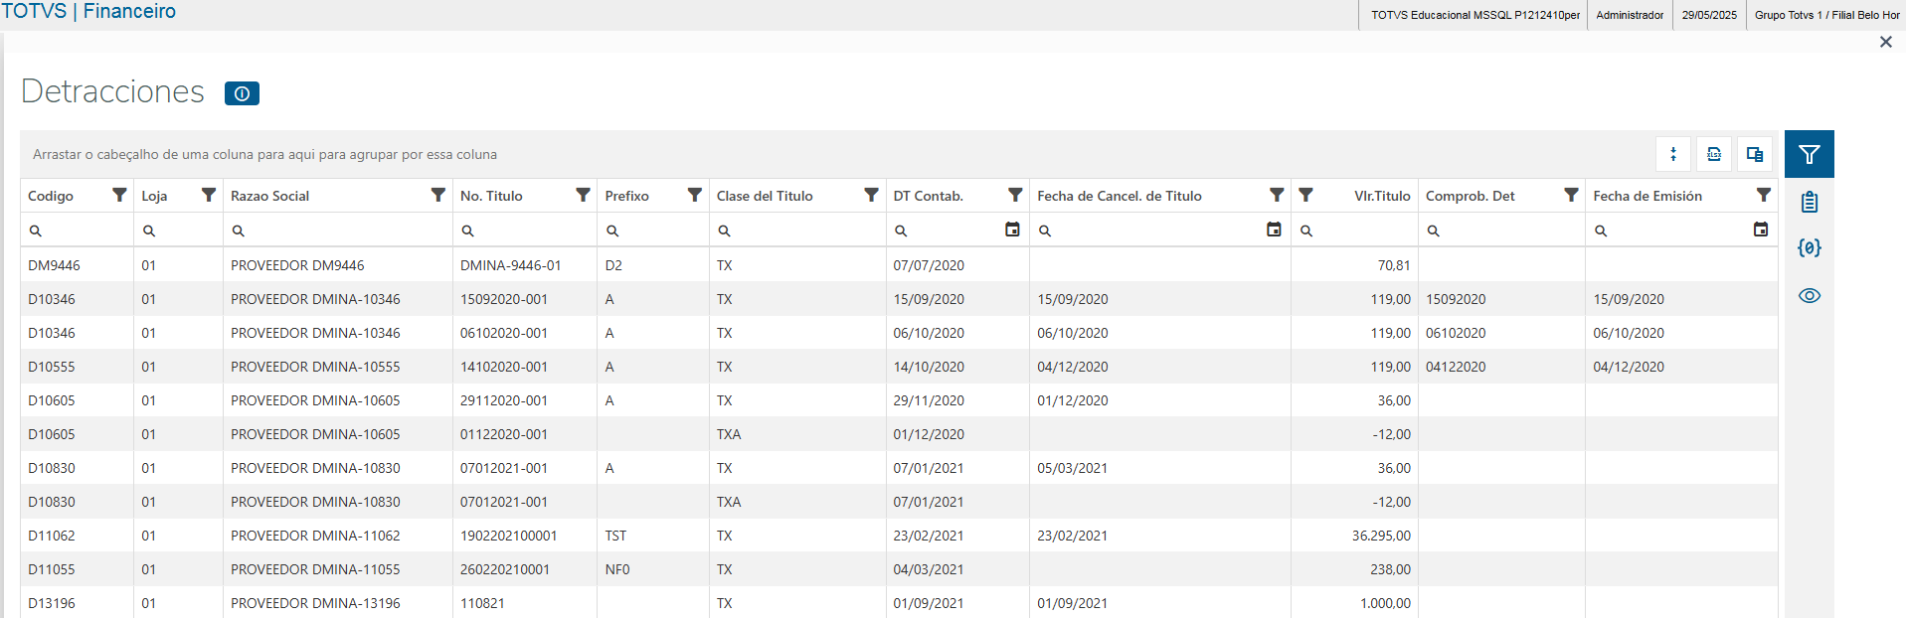Click the Clase del Titulo filter funnel
Image resolution: width=1906 pixels, height=618 pixels.
point(871,195)
